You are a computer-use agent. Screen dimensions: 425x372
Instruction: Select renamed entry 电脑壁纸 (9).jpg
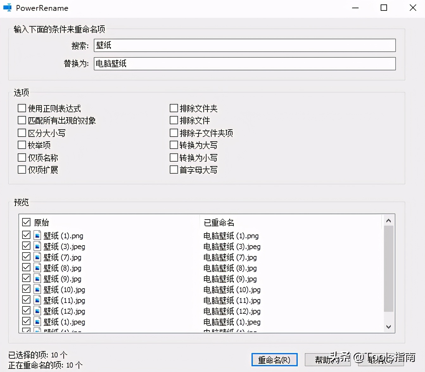(x=230, y=279)
